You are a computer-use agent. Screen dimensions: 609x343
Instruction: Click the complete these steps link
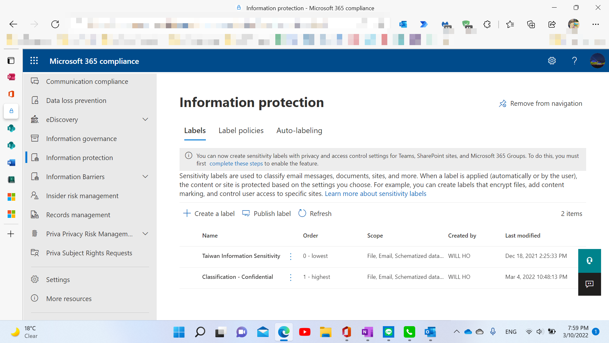point(236,163)
